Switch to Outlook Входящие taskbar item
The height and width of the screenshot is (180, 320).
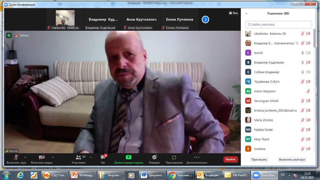coord(209,175)
